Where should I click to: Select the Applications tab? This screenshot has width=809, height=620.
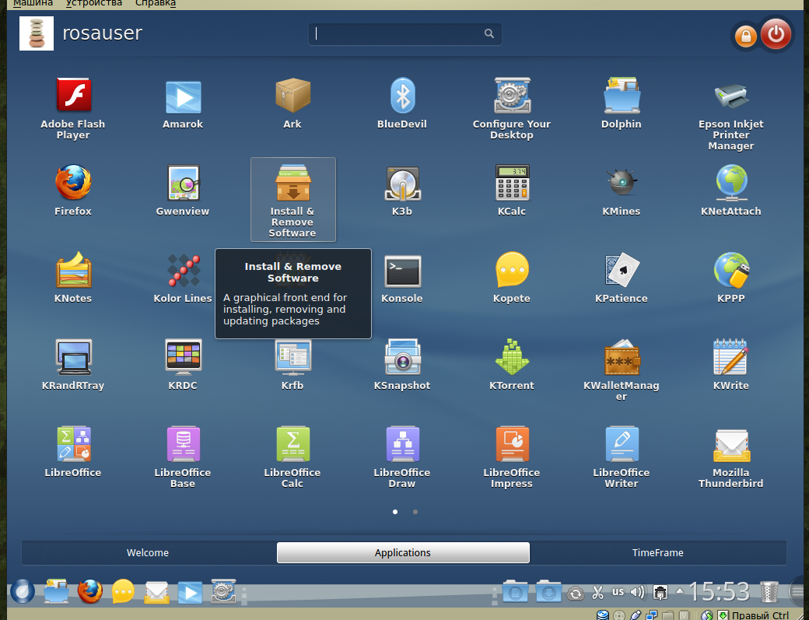click(403, 553)
